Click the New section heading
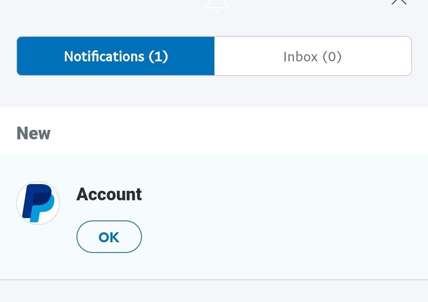The width and height of the screenshot is (428, 302). pyautogui.click(x=34, y=133)
